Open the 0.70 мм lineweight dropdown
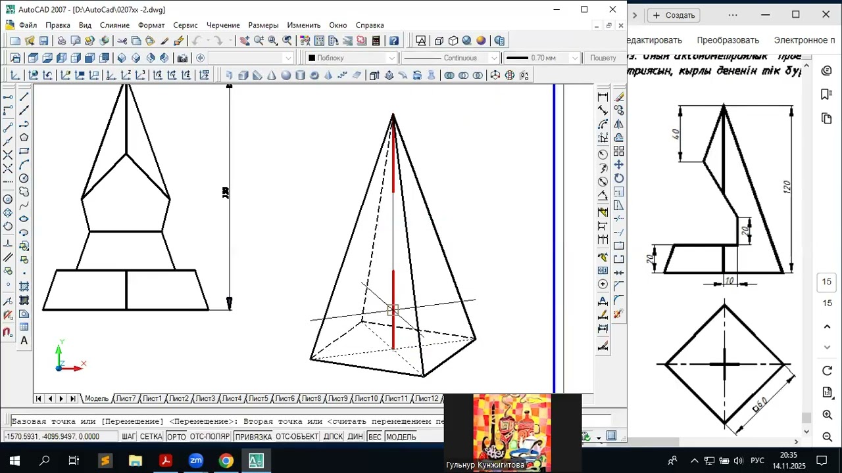 tap(574, 58)
